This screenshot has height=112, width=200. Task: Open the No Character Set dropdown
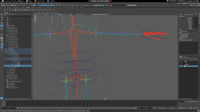tap(162, 108)
